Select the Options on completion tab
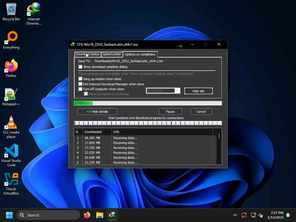296x222 pixels. [140, 54]
